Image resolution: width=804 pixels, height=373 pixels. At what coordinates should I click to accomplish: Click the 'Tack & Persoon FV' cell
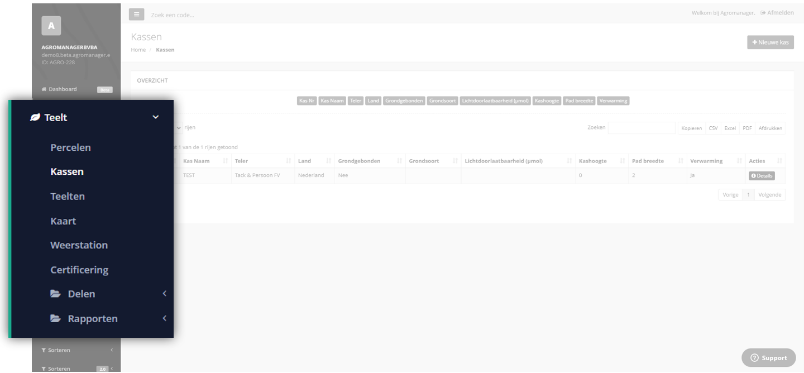[263, 175]
